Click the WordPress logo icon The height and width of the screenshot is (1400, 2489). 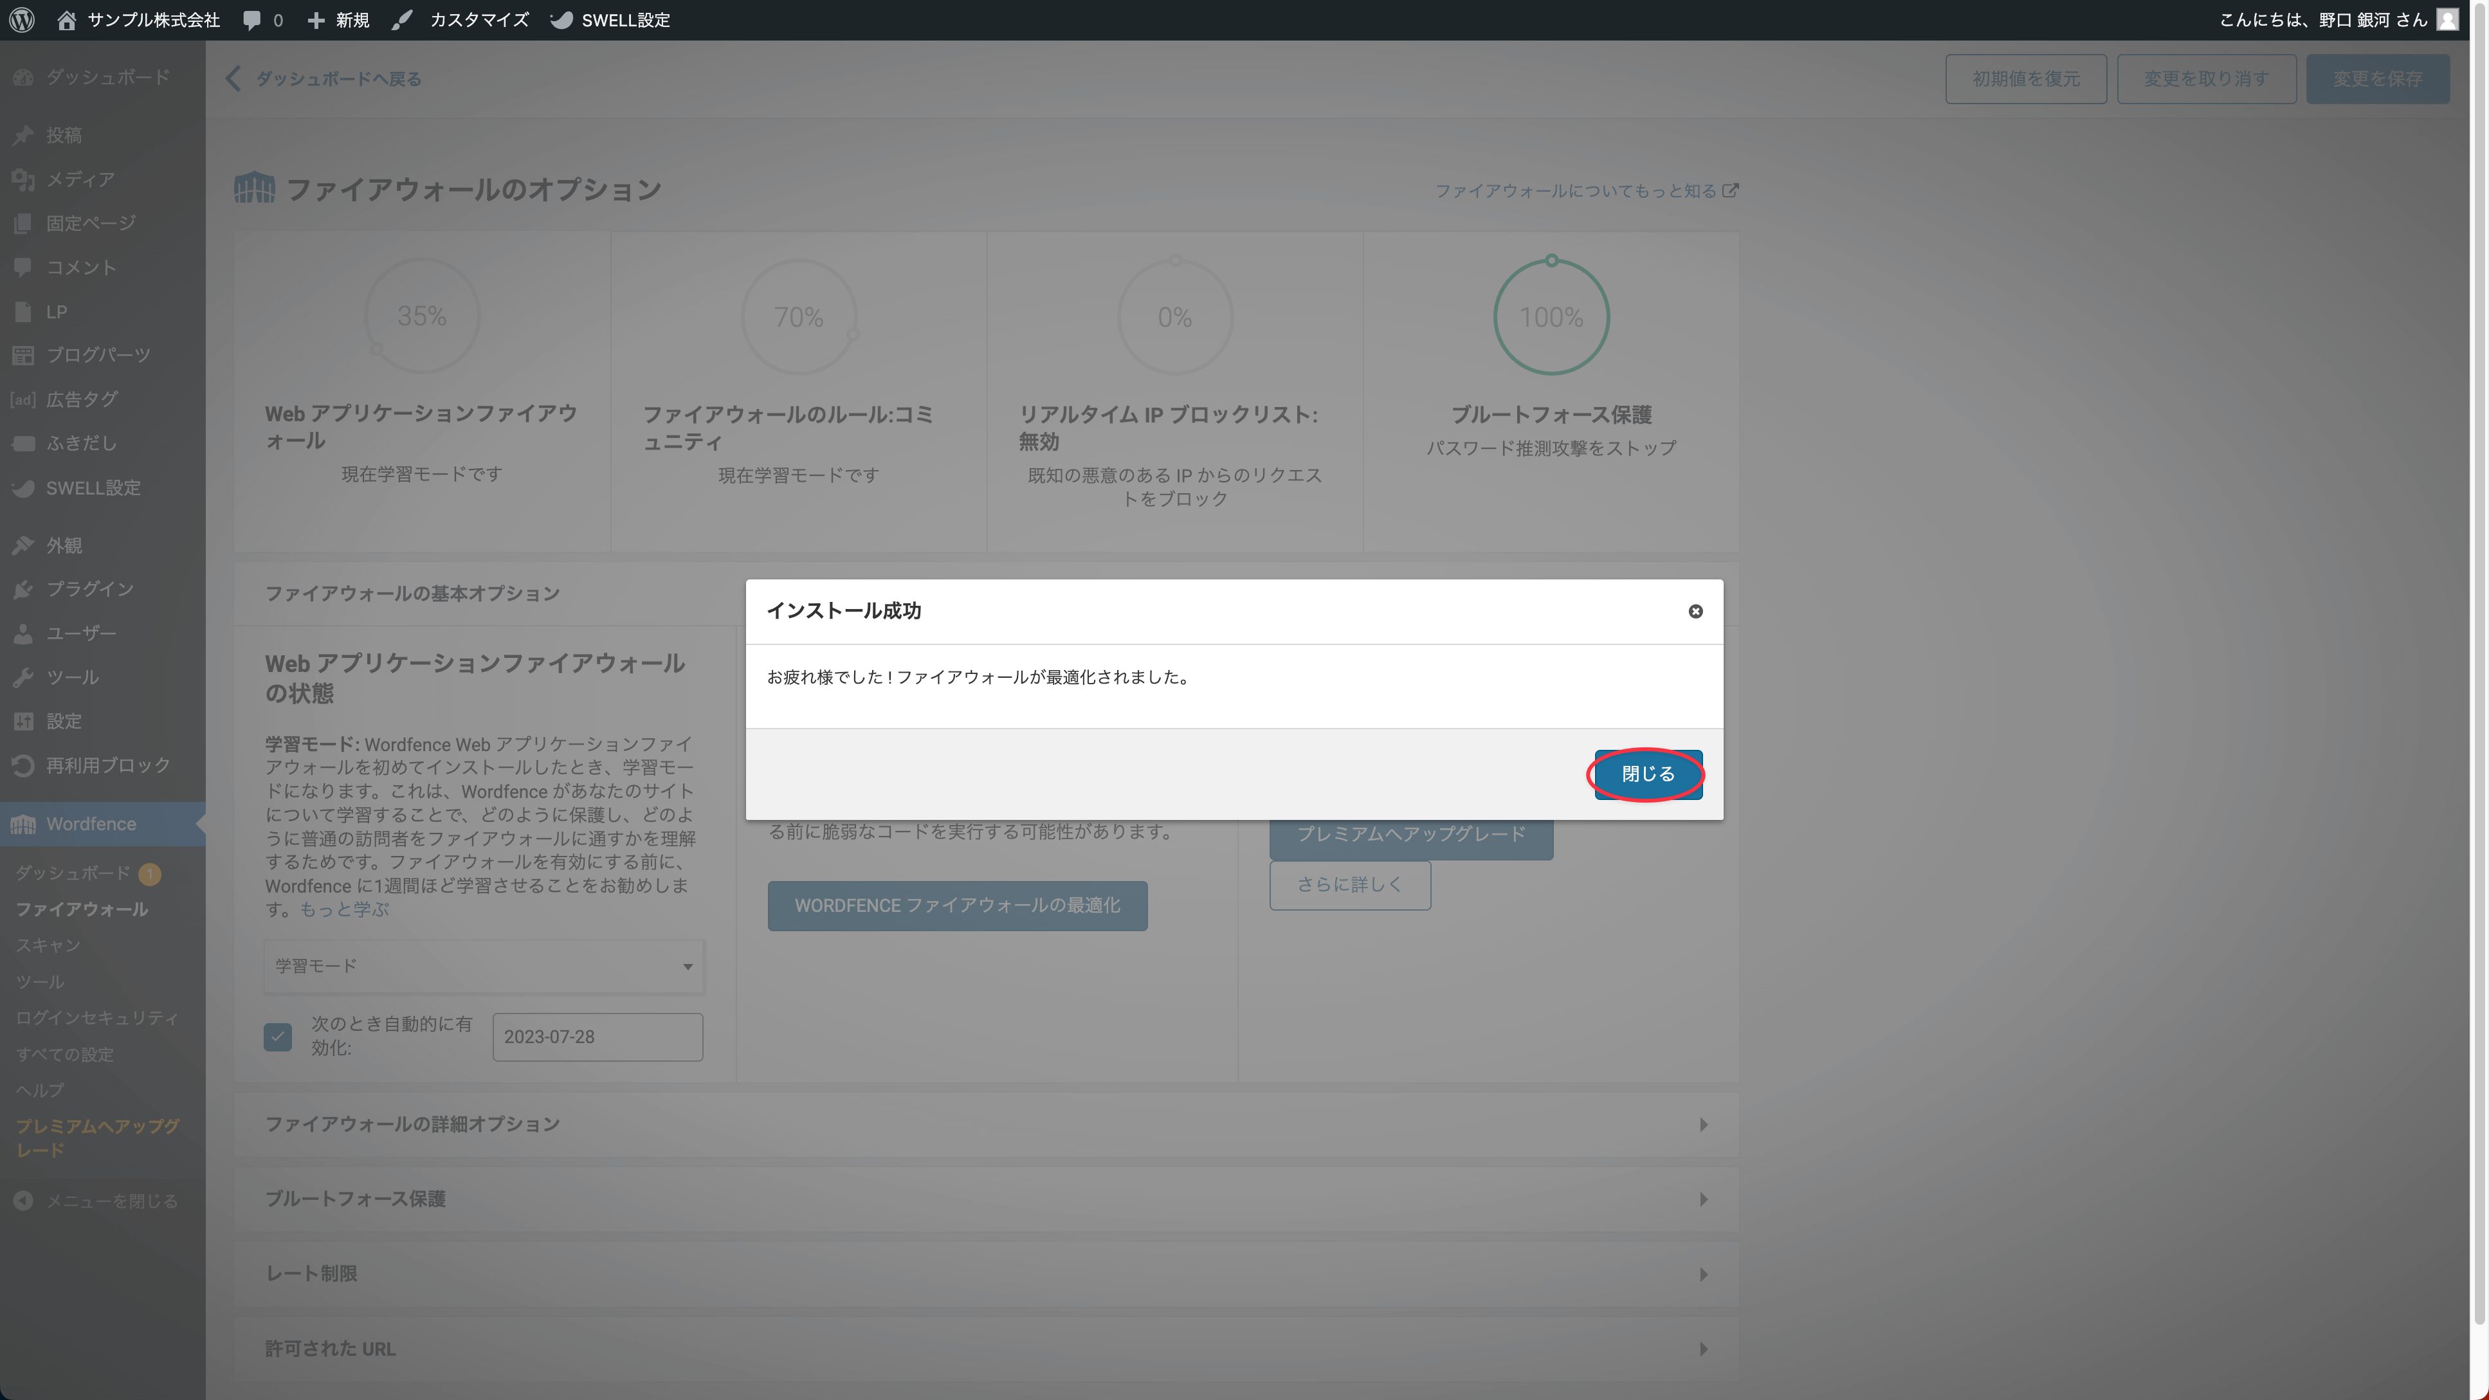click(x=21, y=19)
